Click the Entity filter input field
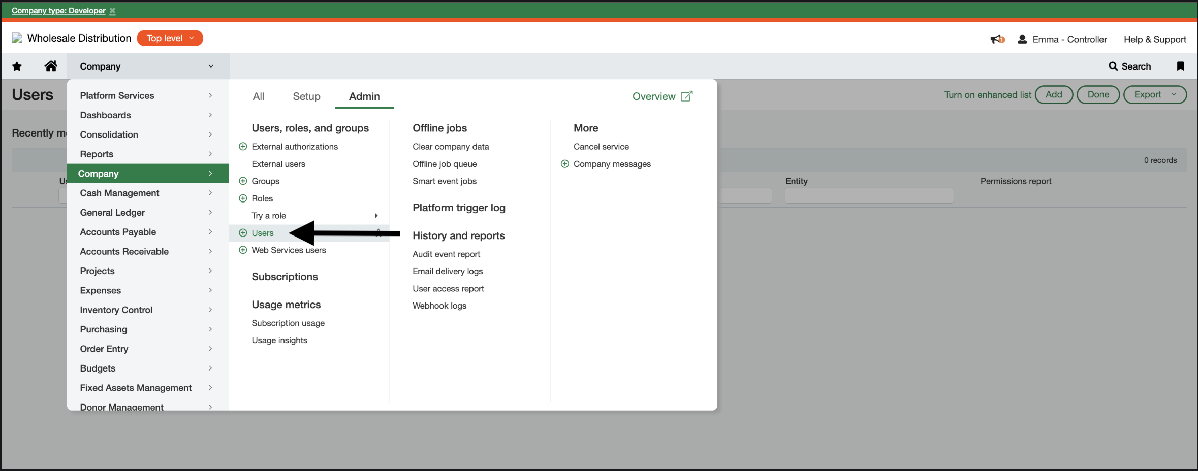The height and width of the screenshot is (471, 1198). [x=869, y=195]
